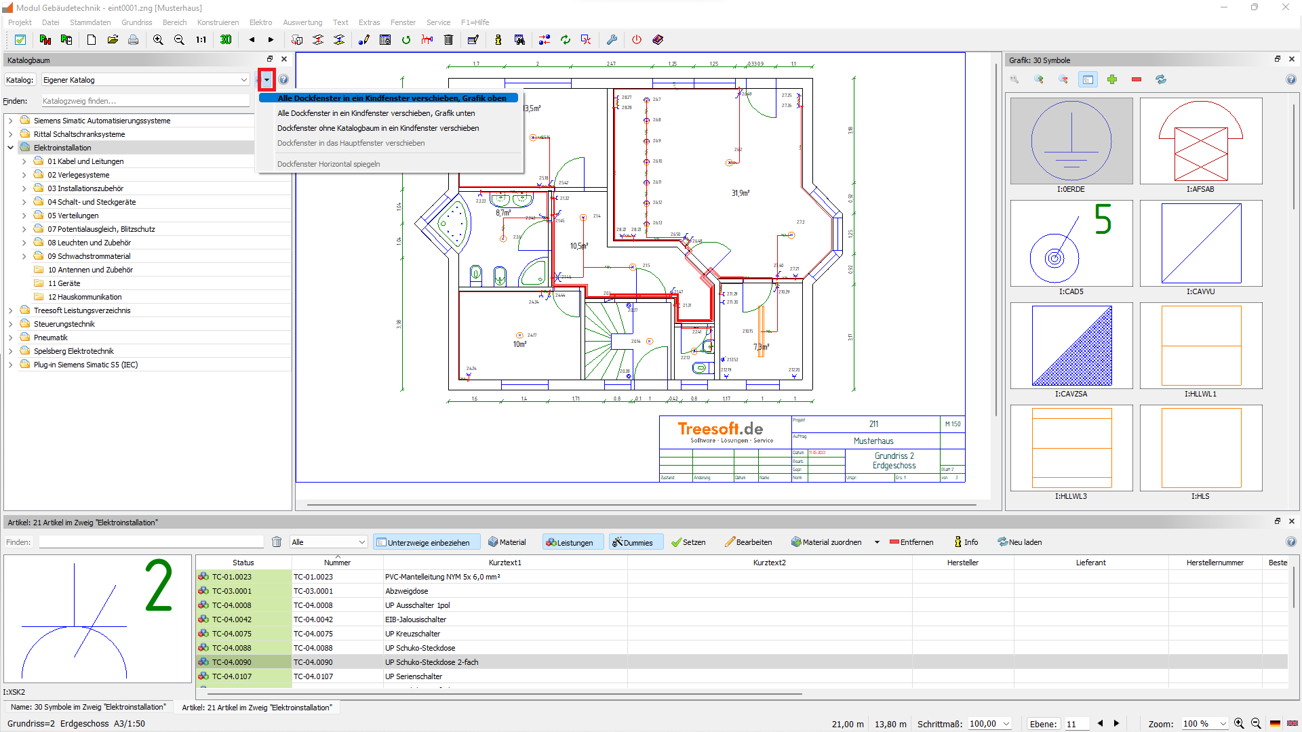The height and width of the screenshot is (732, 1302).
Task: Click the Material zuordnen button
Action: click(x=827, y=542)
